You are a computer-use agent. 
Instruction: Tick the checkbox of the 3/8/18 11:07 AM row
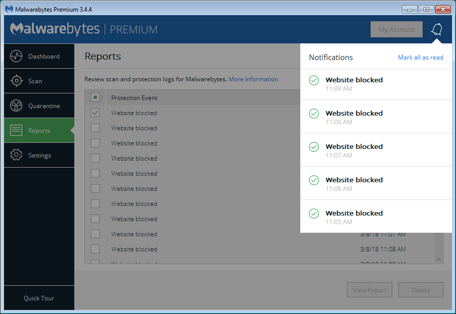point(95,234)
